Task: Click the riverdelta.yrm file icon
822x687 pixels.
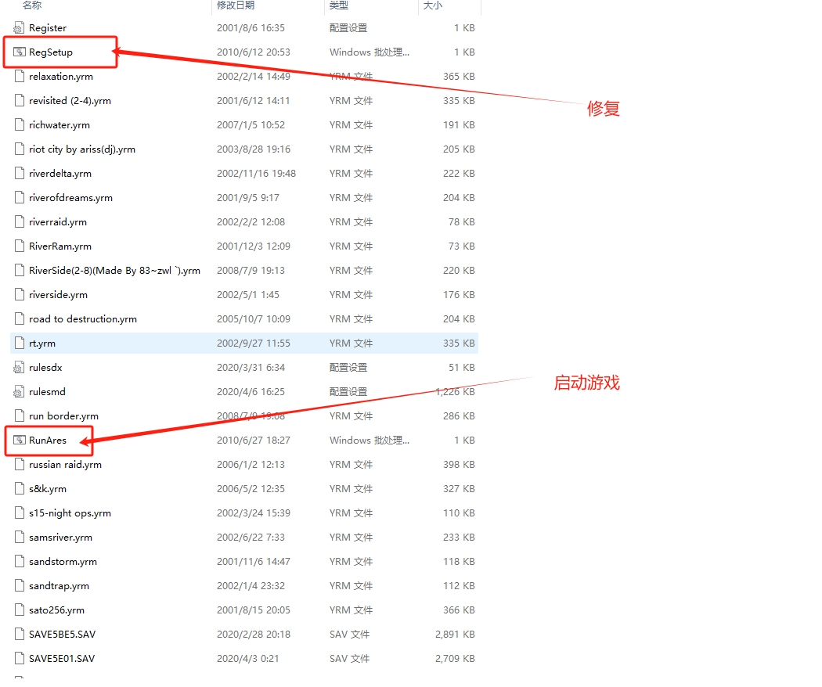Action: coord(20,174)
